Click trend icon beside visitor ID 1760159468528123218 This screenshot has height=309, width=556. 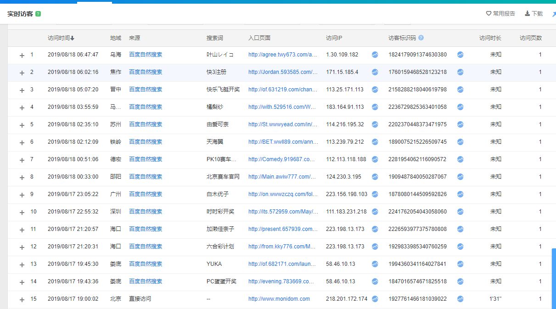pos(461,72)
